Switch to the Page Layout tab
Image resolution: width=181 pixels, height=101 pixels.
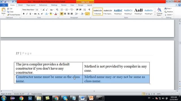tap(31, 5)
